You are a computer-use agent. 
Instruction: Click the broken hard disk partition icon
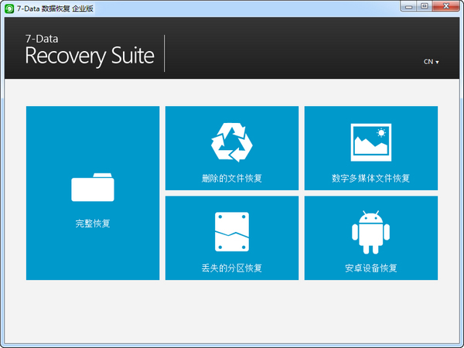pyautogui.click(x=232, y=232)
